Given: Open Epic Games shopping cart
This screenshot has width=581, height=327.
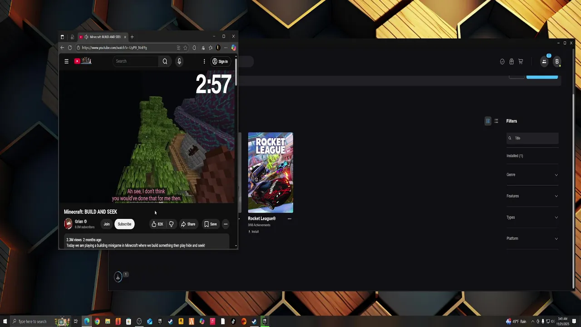Looking at the screenshot, I should (521, 61).
